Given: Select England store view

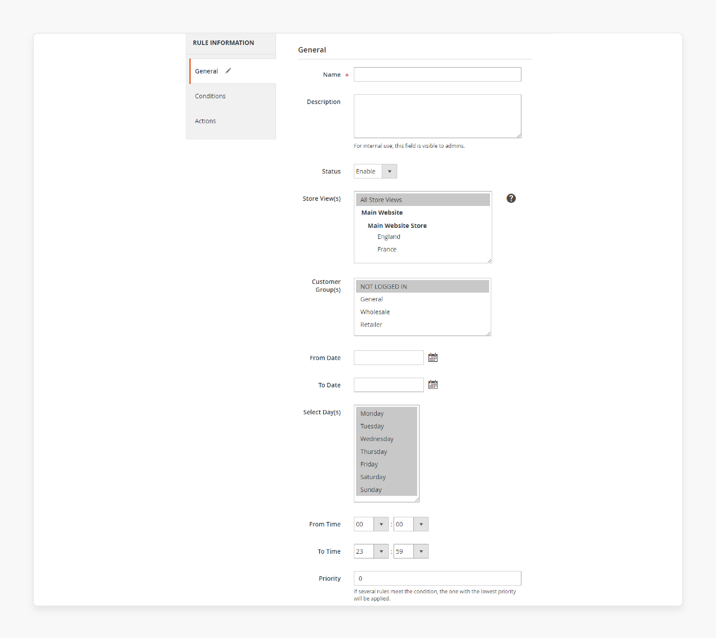Looking at the screenshot, I should 423,237.
